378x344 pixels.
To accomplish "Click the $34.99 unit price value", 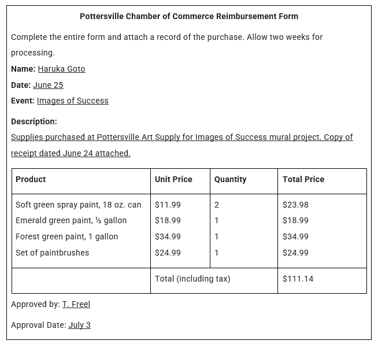I will [168, 236].
